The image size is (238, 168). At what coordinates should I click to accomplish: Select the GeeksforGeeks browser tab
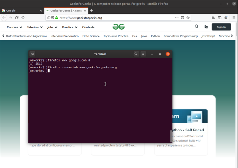click(66, 11)
